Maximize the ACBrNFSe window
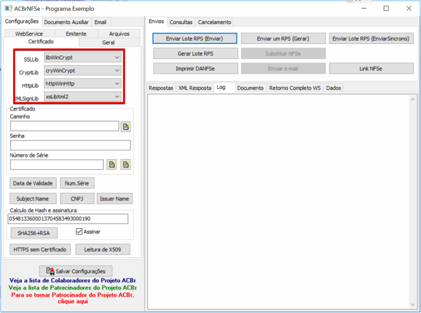This screenshot has width=421, height=313. 386,8
